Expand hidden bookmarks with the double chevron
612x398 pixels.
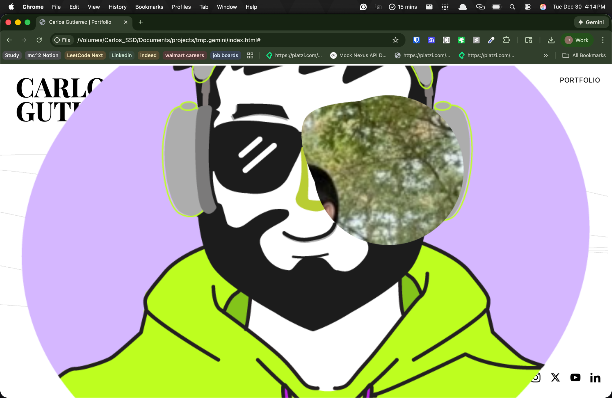[x=546, y=55]
